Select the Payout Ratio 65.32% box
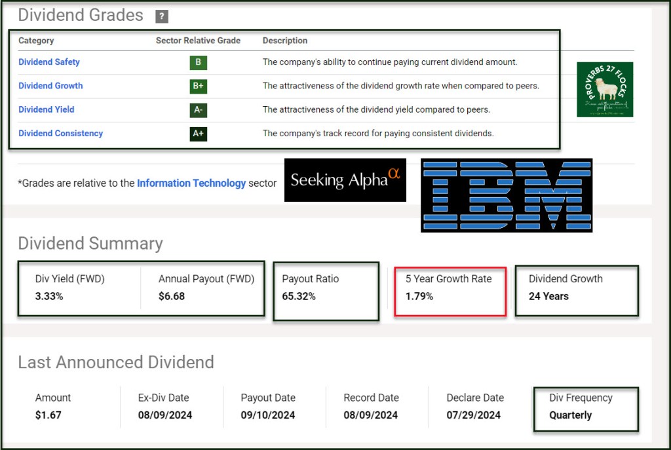This screenshot has width=671, height=450. pyautogui.click(x=326, y=291)
